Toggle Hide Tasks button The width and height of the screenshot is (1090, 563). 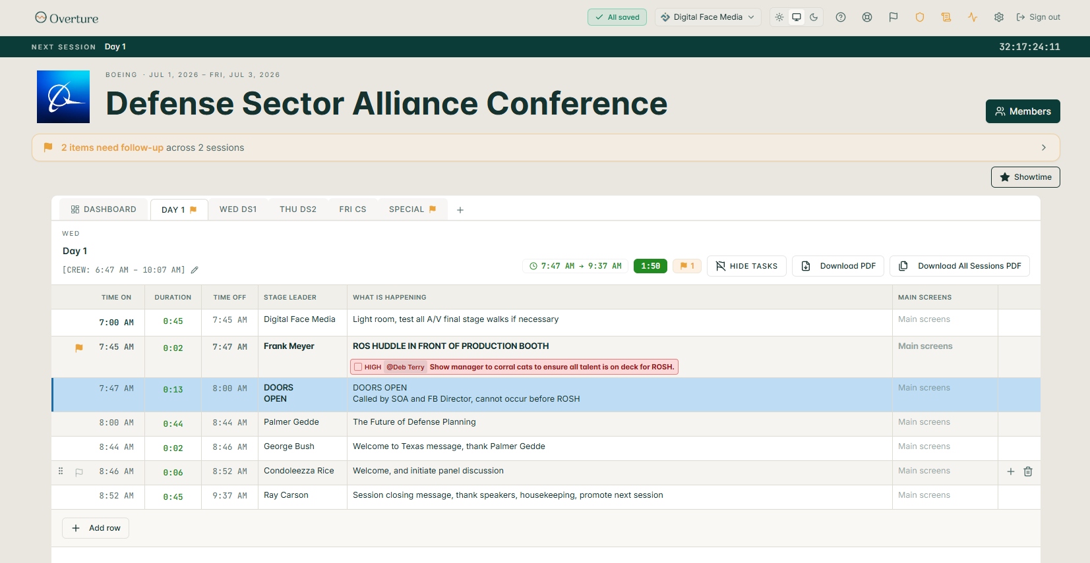pos(746,266)
